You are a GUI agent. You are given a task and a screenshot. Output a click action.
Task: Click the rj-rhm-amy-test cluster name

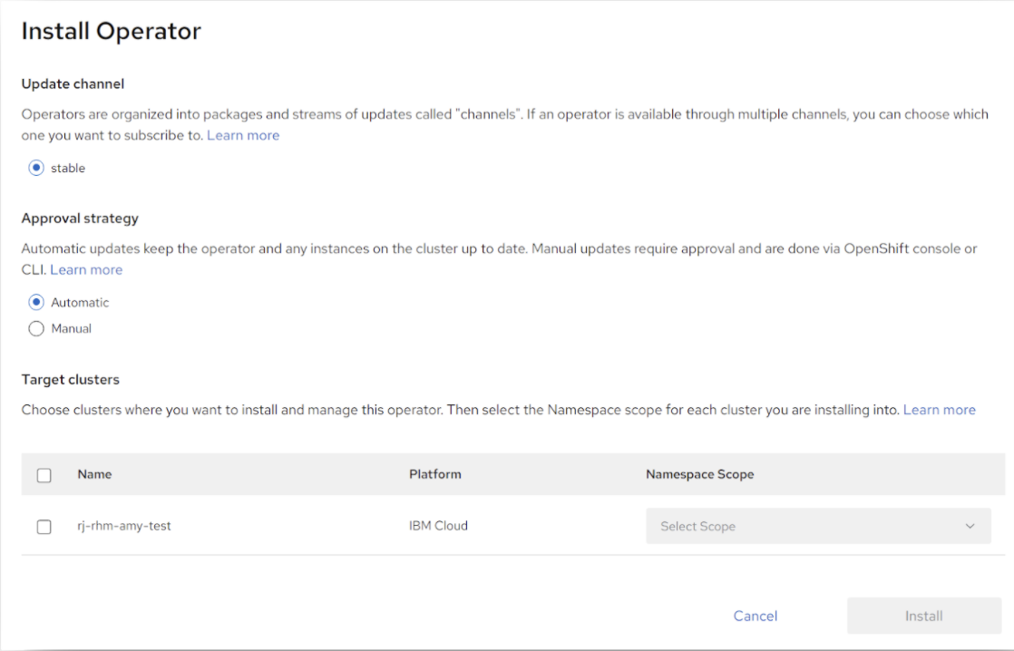point(124,526)
